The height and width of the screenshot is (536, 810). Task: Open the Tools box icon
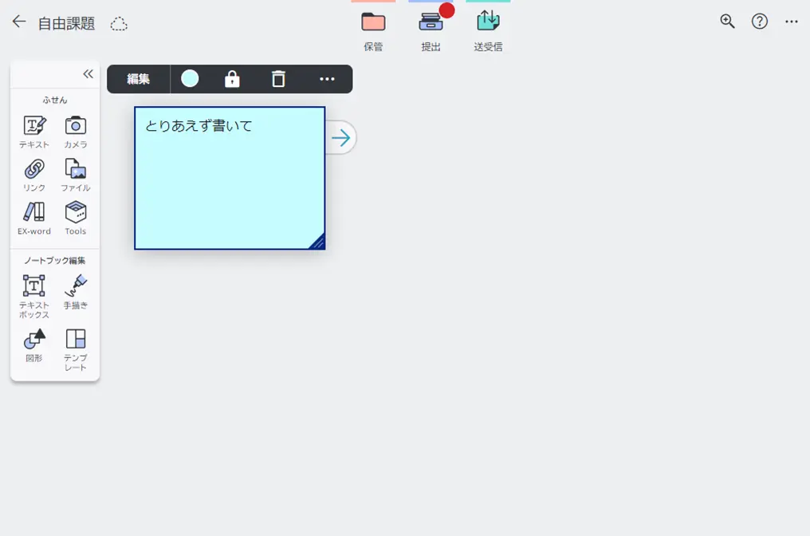[x=76, y=217]
